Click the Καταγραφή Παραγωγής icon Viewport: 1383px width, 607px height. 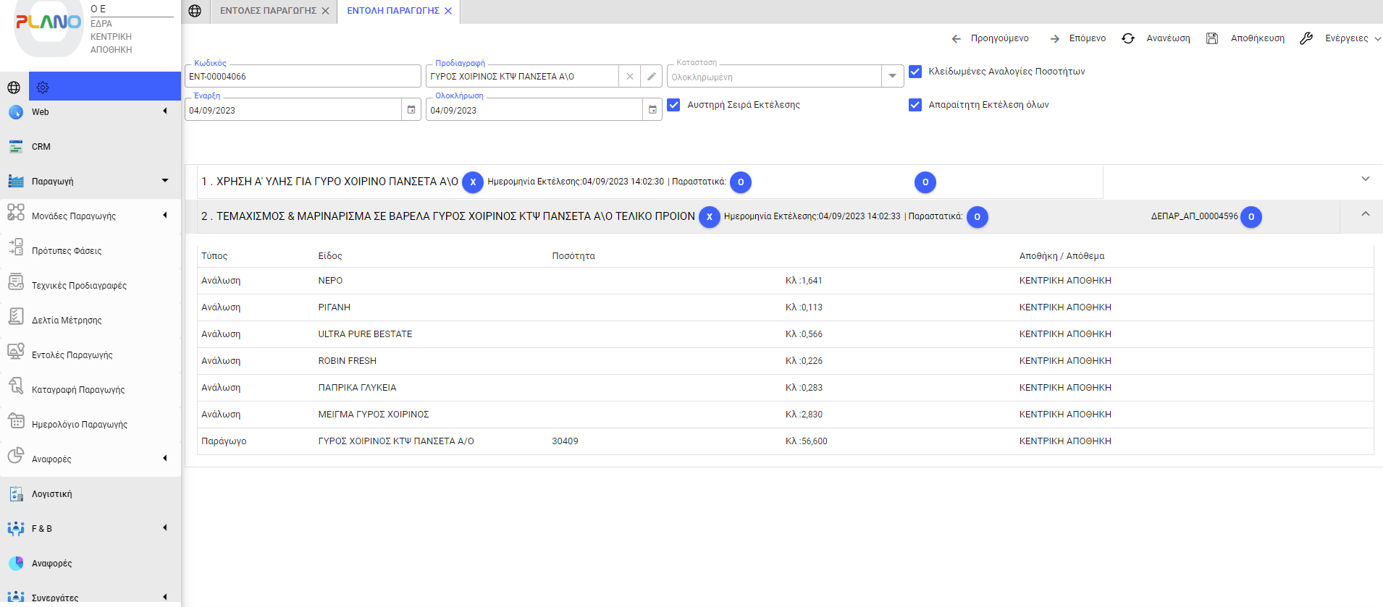16,386
